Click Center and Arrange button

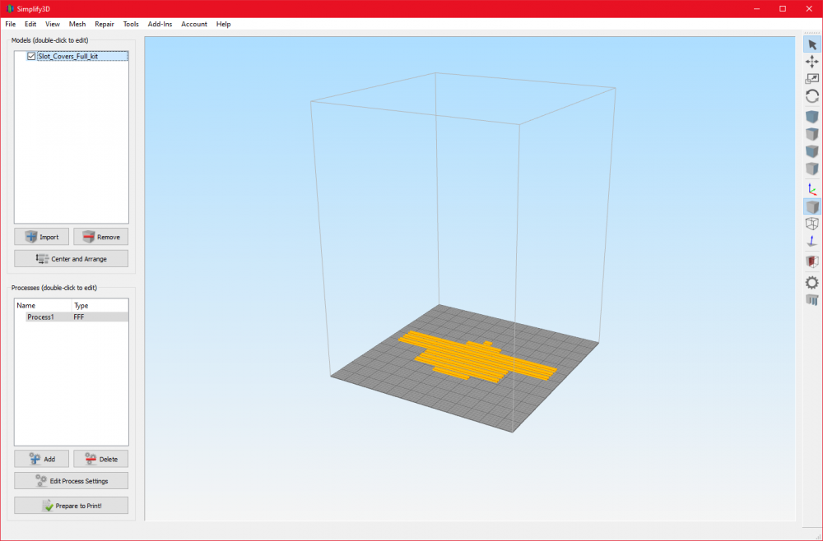click(x=72, y=259)
